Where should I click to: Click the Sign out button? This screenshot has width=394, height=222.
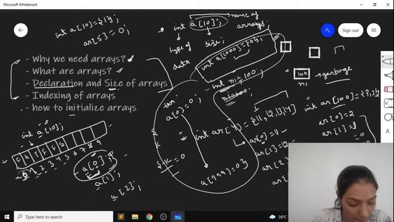click(x=350, y=30)
